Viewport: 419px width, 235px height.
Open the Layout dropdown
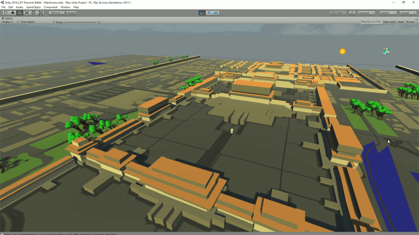[x=408, y=13]
